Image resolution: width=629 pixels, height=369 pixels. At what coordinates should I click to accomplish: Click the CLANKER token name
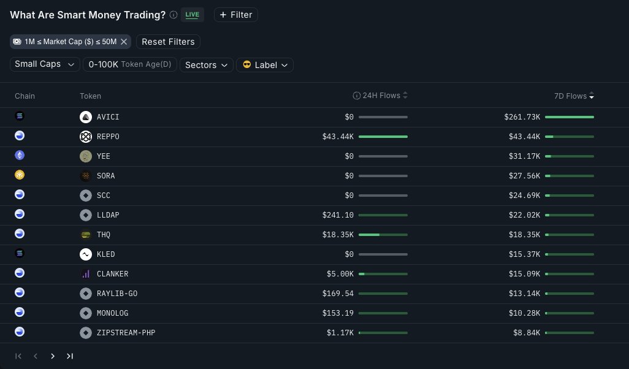pyautogui.click(x=113, y=275)
